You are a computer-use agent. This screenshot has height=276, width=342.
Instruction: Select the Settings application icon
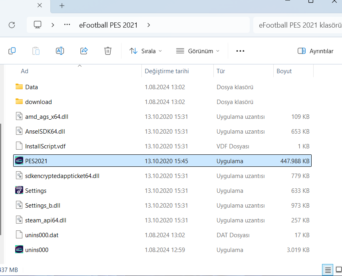click(19, 190)
